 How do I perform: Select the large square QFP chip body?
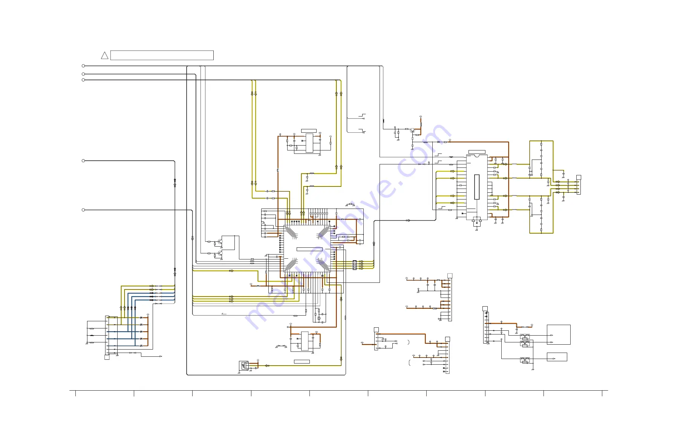307,249
